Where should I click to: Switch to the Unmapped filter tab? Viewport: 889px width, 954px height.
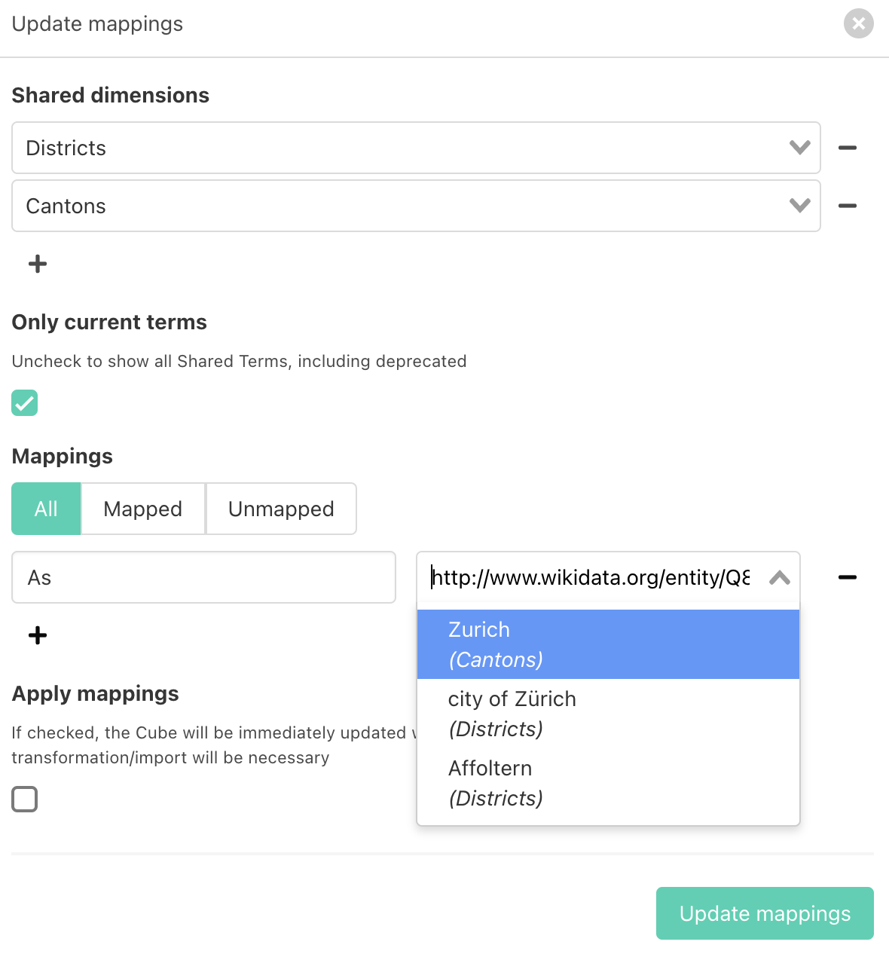click(281, 509)
